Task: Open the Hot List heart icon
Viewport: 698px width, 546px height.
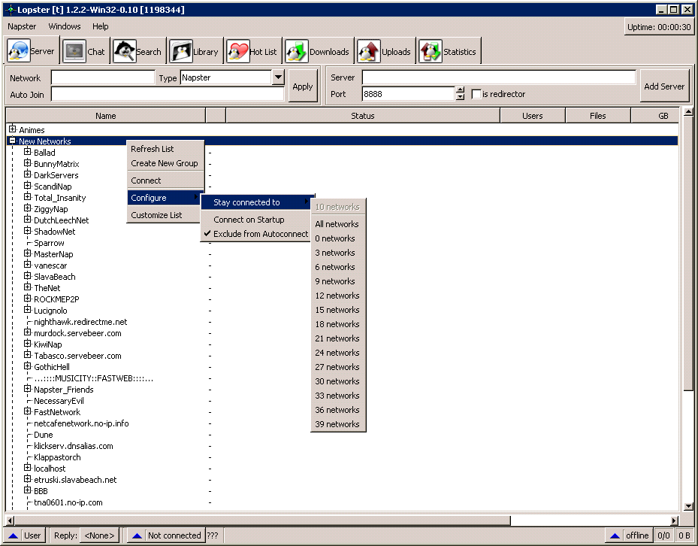Action: (x=237, y=51)
